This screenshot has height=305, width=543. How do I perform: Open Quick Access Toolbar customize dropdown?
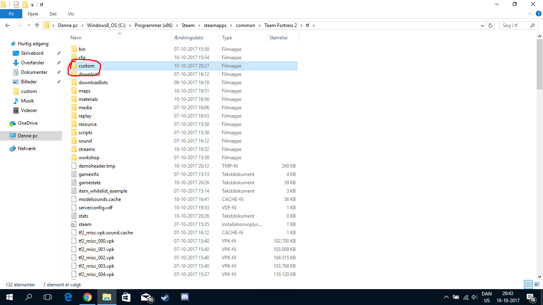[x=32, y=5]
